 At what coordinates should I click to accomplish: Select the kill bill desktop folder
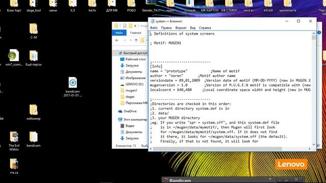268,6
